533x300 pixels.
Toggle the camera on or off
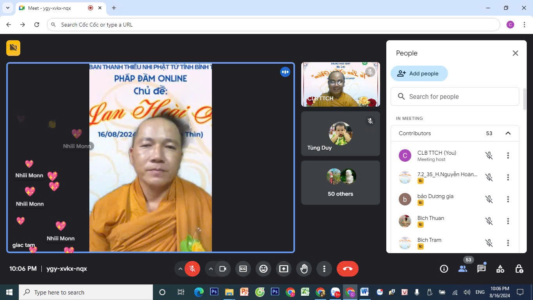(223, 269)
